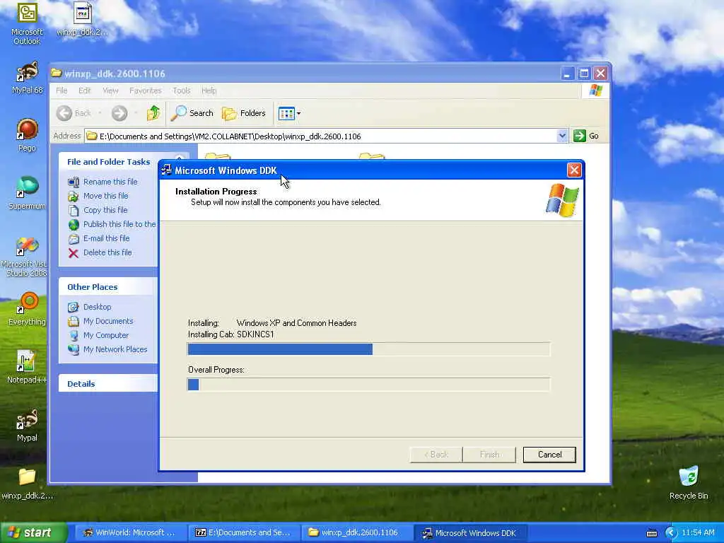Go to My Network Places link

point(115,349)
